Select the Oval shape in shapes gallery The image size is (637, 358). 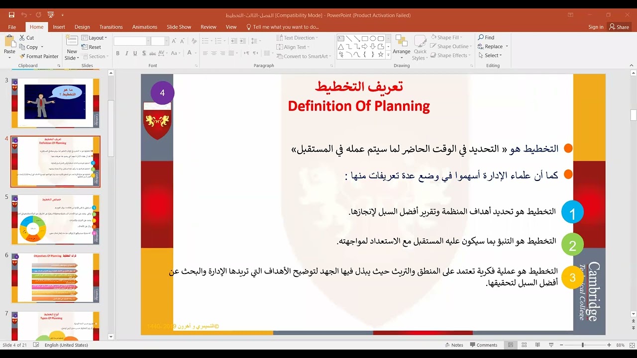(x=373, y=39)
